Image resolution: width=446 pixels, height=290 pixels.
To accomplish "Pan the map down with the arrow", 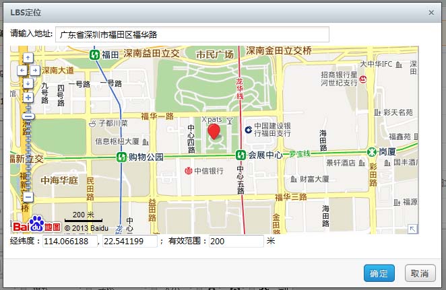I will pos(28,83).
